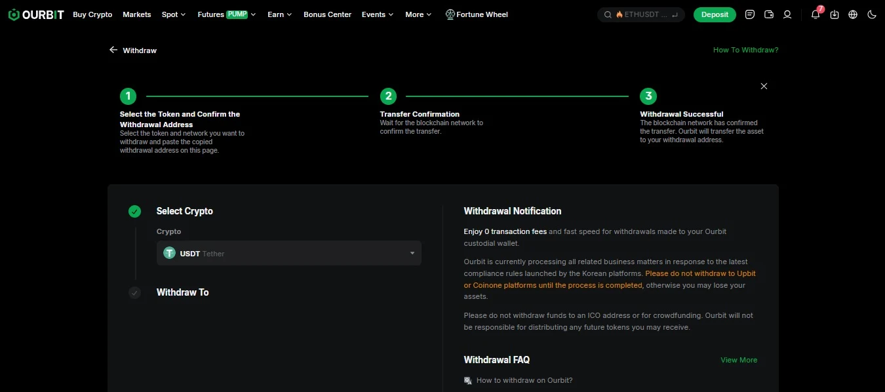The height and width of the screenshot is (392, 885).
Task: Click the download app icon
Action: [835, 14]
